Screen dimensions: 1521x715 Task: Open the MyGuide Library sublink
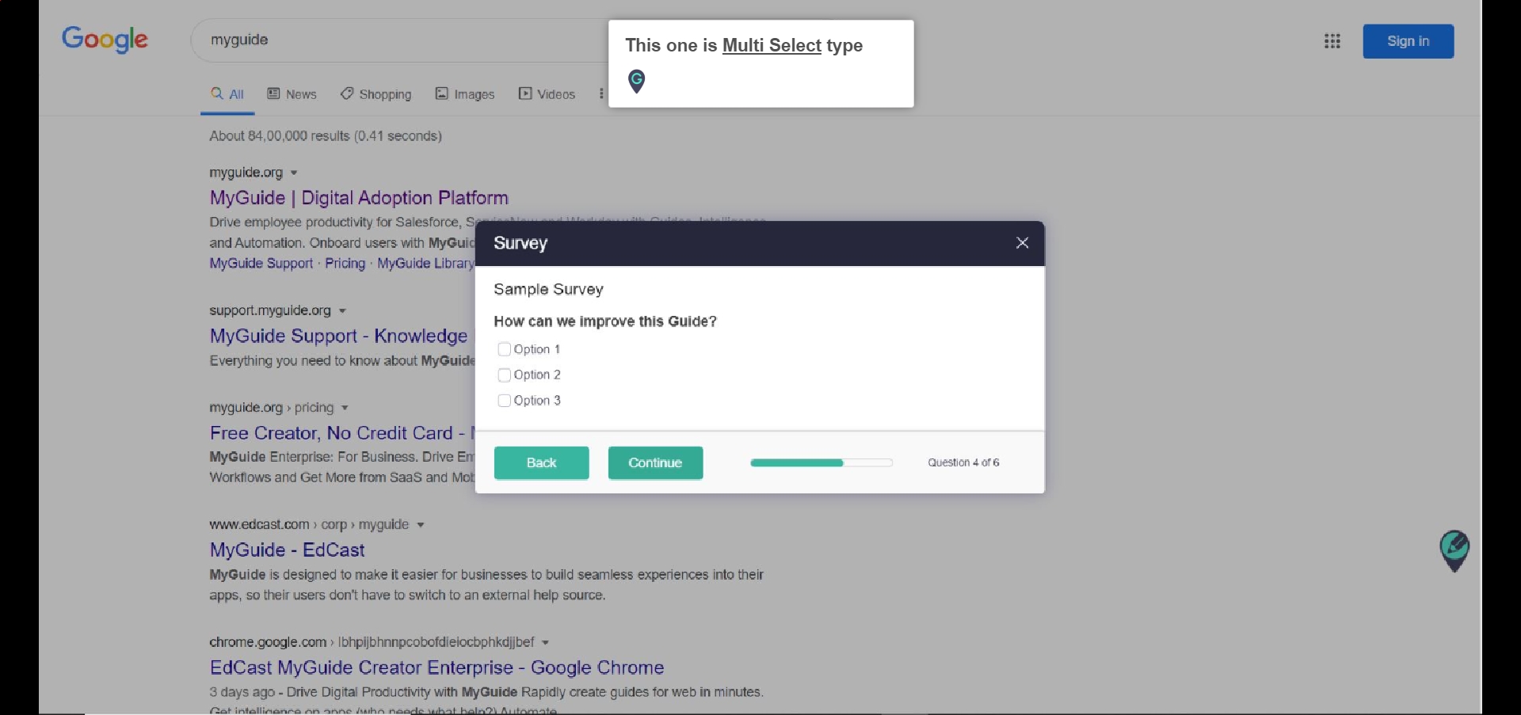[425, 264]
